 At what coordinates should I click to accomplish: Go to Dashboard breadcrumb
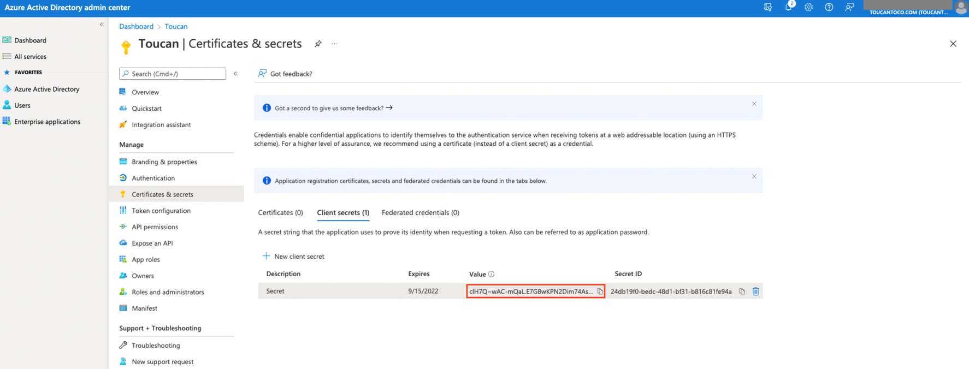(x=136, y=26)
